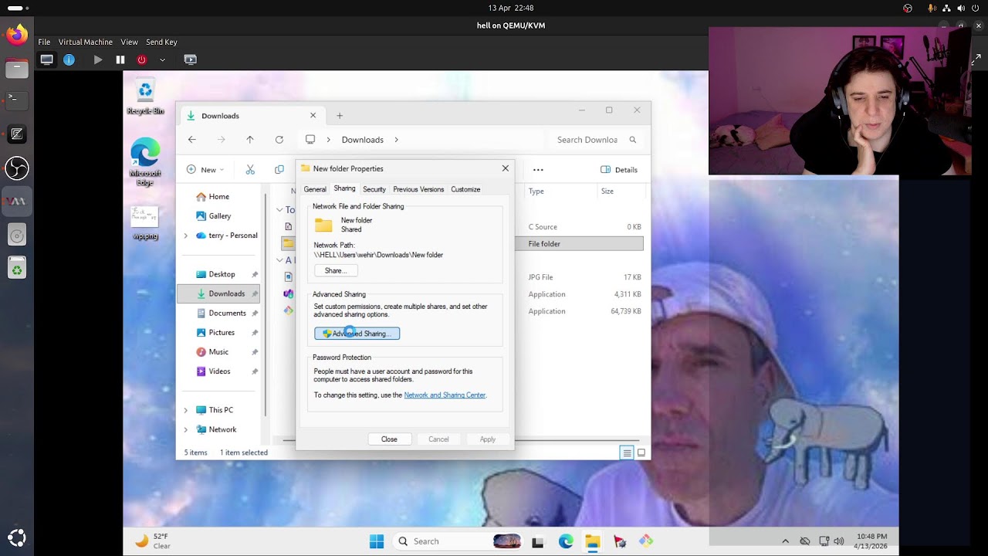Show virtual hardware details info icon
988x556 pixels.
pos(69,59)
